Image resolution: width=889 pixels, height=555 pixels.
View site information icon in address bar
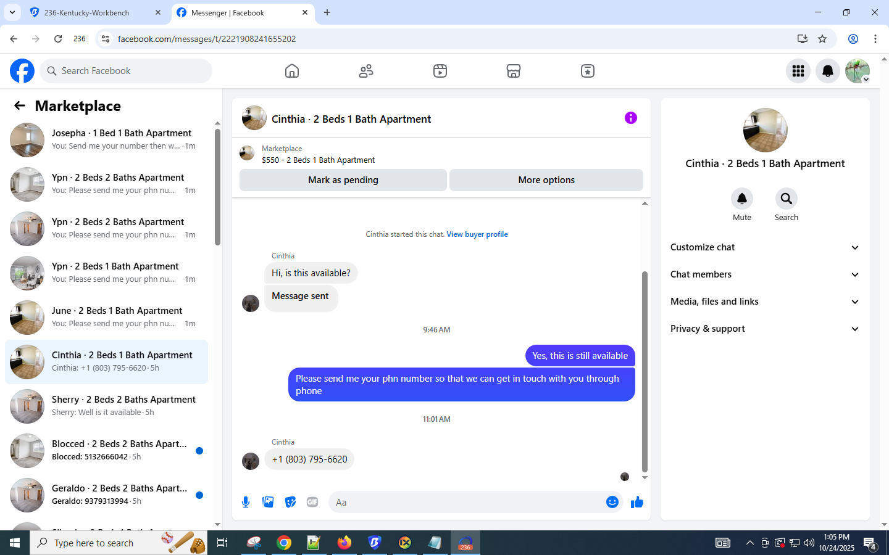(106, 39)
